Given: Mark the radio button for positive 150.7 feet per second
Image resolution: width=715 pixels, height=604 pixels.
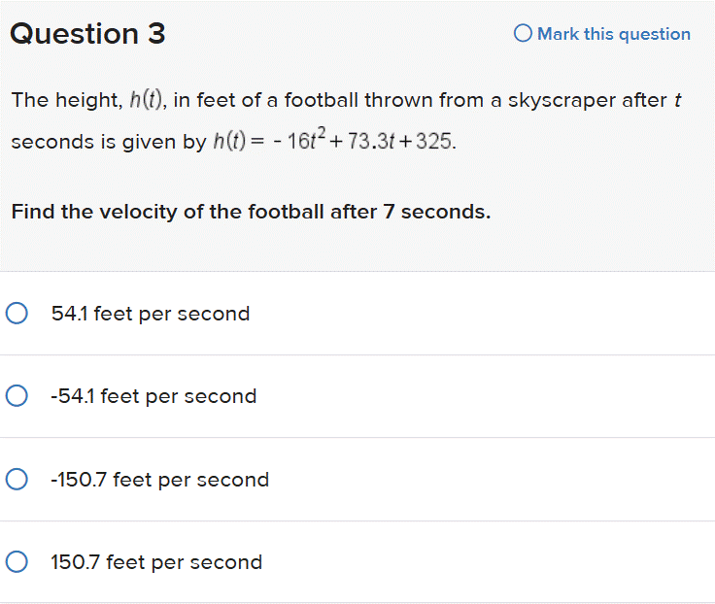Looking at the screenshot, I should (x=16, y=562).
